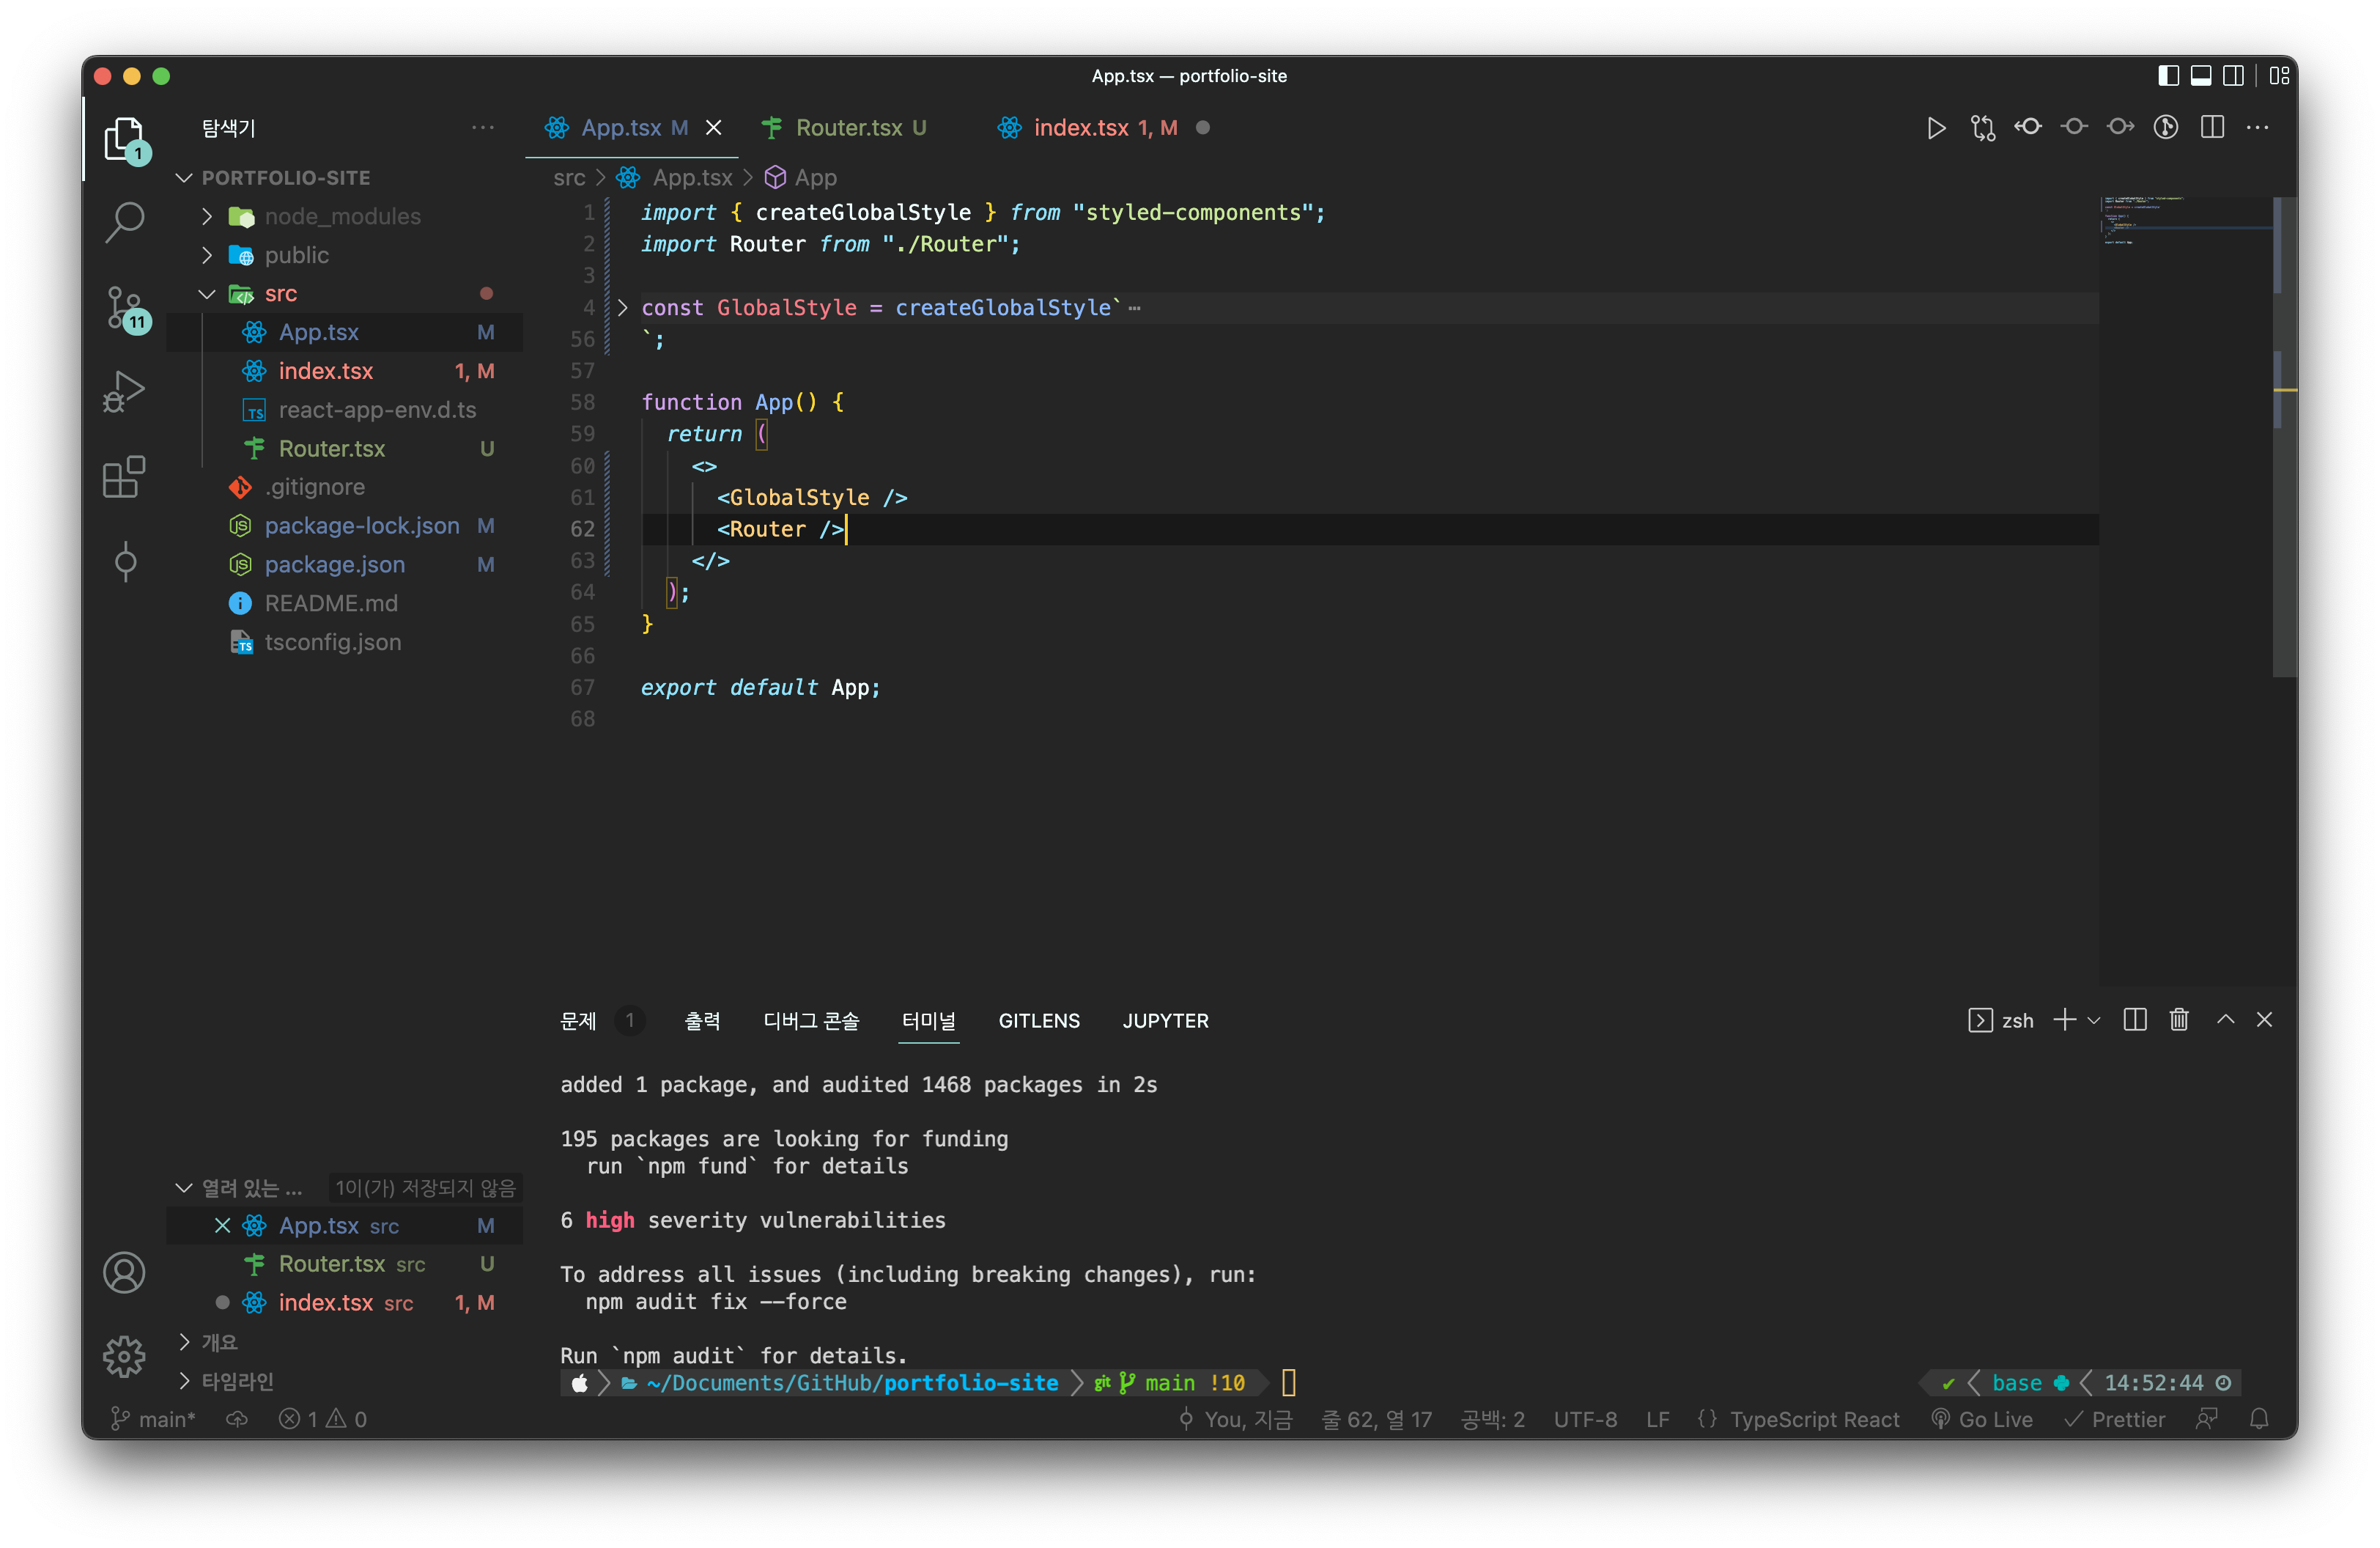
Task: Expand the node_modules folder
Action: tap(207, 216)
